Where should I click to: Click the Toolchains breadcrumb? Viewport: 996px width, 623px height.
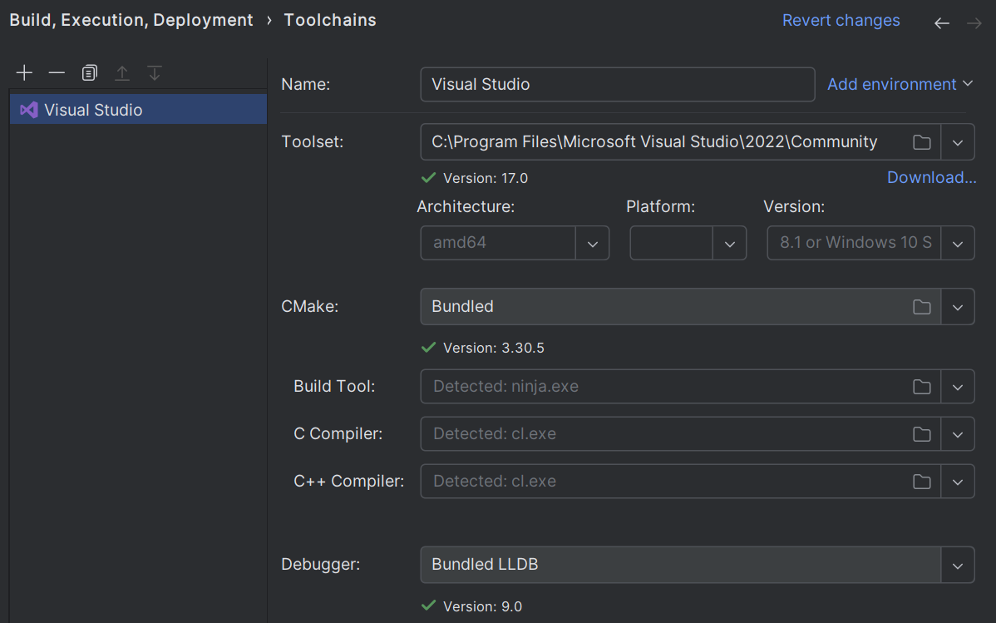coord(330,20)
